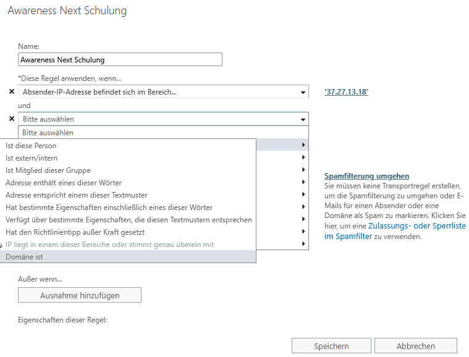469x357 pixels.
Task: Open the '37.27.13.18' IP address link
Action: 346,92
